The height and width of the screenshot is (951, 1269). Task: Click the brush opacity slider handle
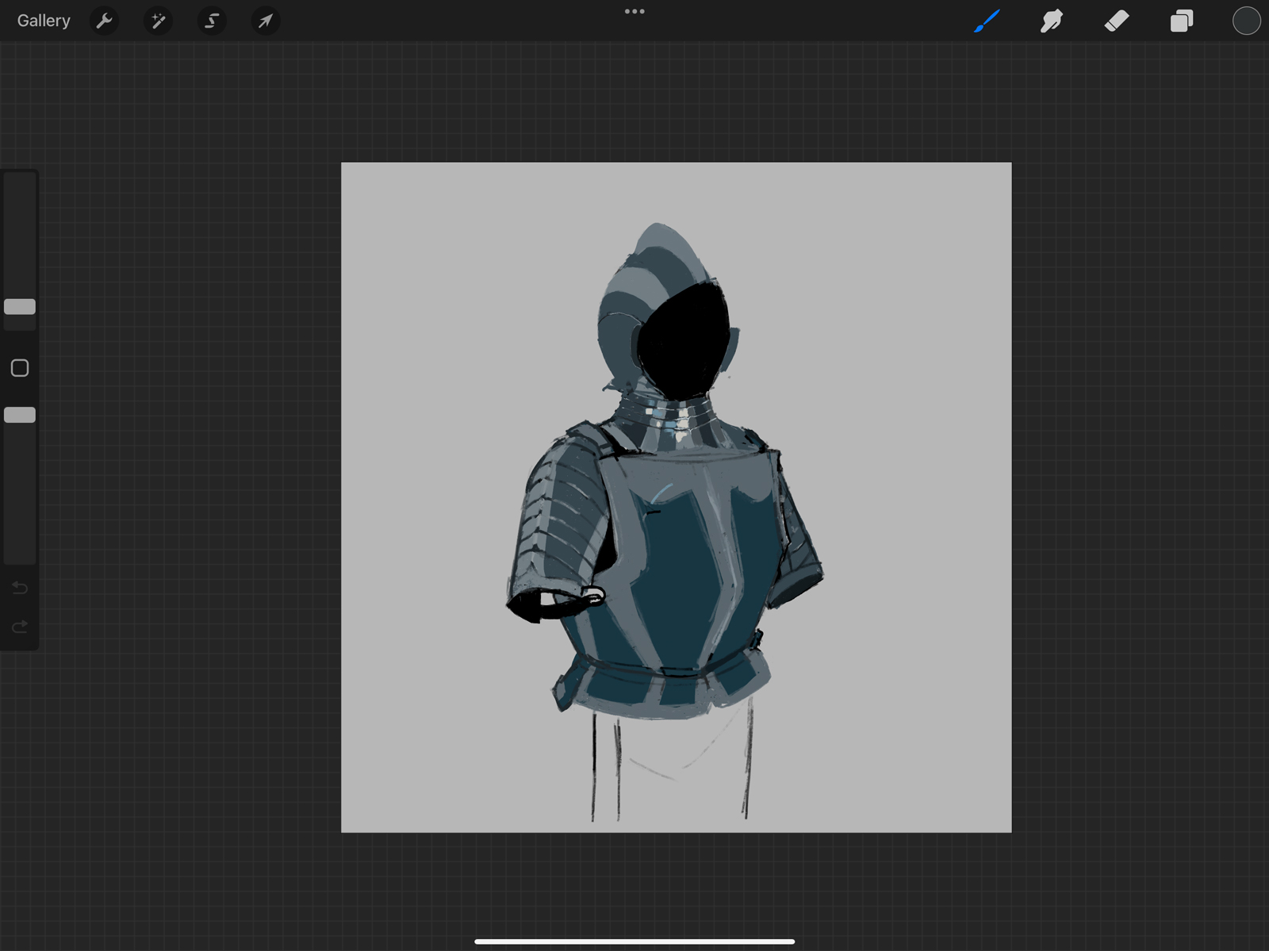tap(20, 415)
